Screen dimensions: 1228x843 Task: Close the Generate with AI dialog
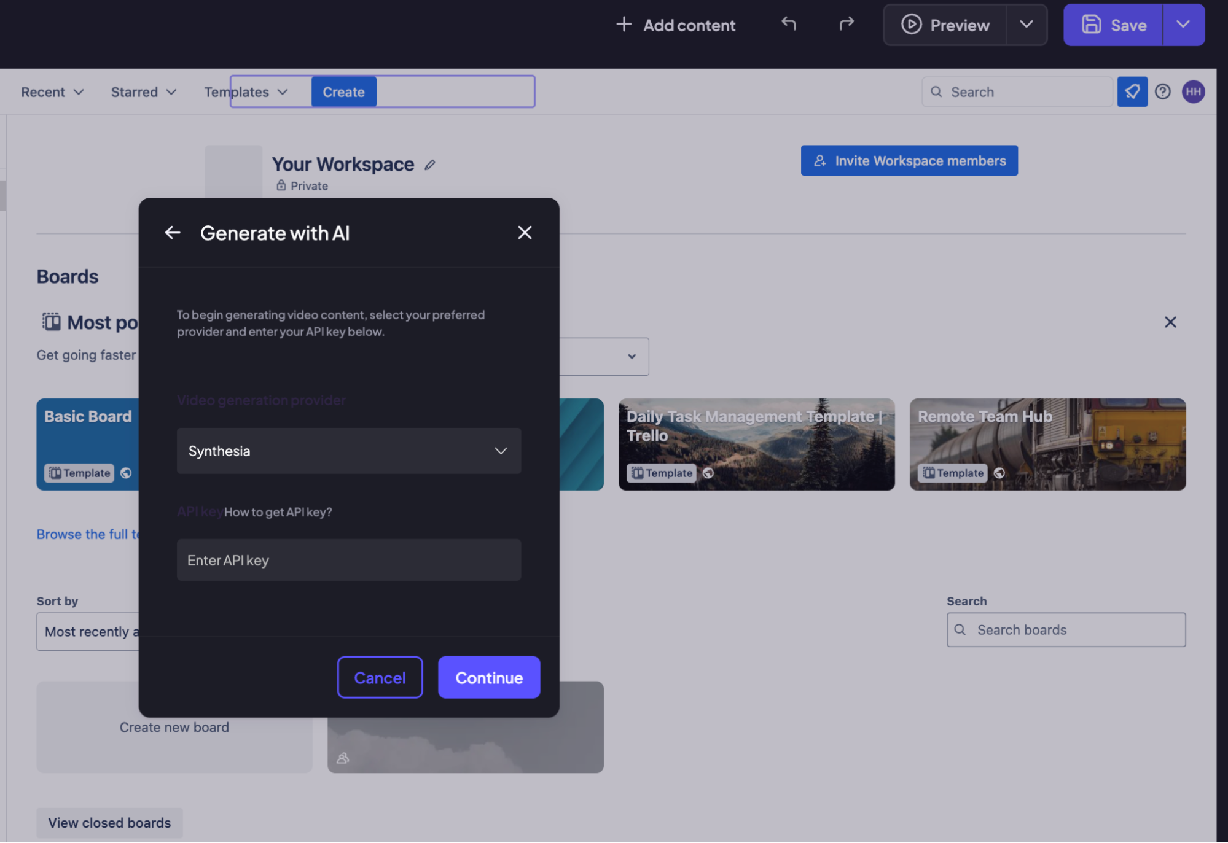coord(525,233)
